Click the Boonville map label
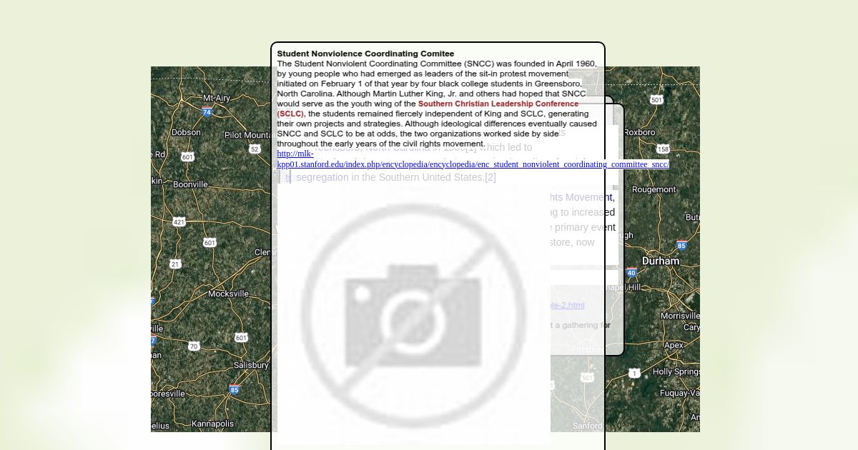 click(190, 184)
